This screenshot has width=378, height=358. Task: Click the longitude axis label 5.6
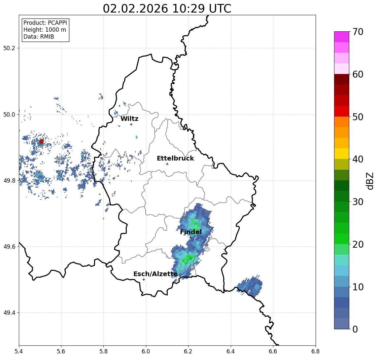(61, 351)
